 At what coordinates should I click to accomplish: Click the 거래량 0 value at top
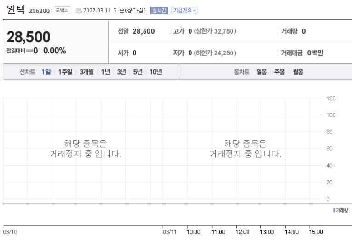(x=304, y=31)
